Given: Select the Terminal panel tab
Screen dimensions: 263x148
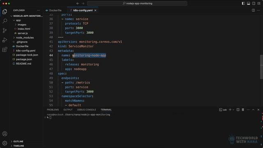Looking at the screenshot, I should pyautogui.click(x=106, y=110).
